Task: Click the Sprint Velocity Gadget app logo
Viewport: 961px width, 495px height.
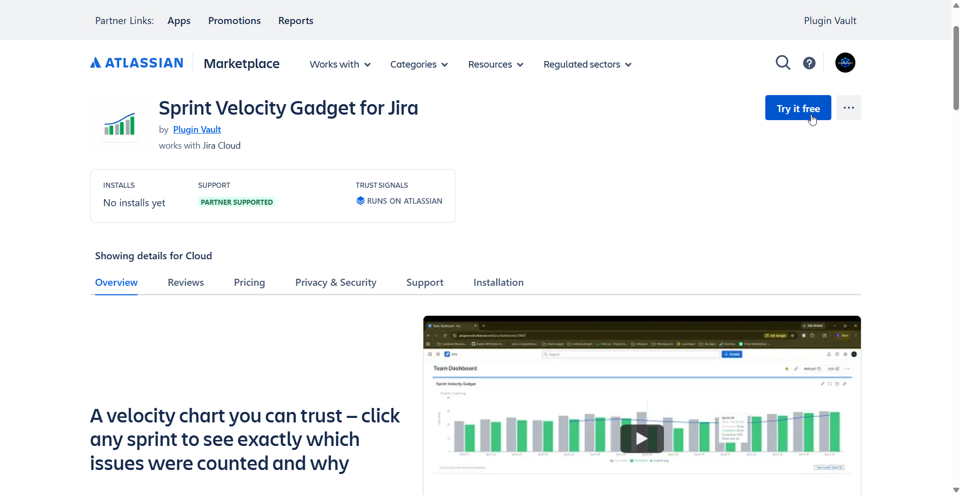Action: point(119,125)
